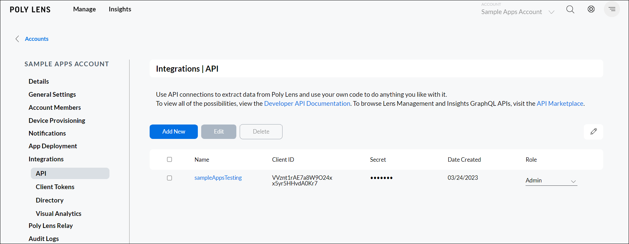This screenshot has height=244, width=629.
Task: Click the Client ID column header
Action: point(283,160)
